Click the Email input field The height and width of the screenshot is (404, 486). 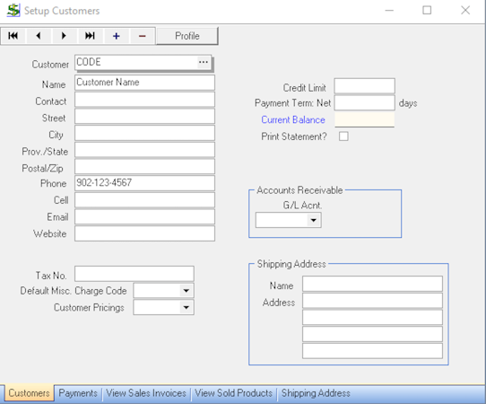[x=144, y=216]
